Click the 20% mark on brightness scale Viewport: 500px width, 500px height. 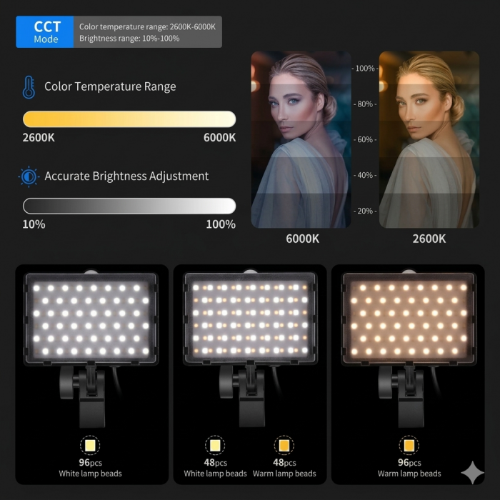[365, 211]
